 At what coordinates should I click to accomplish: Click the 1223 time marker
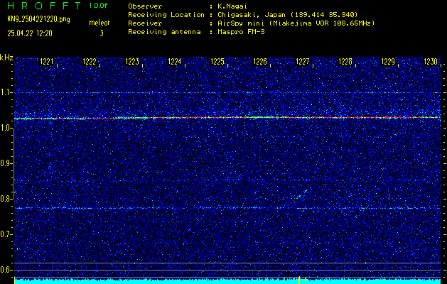[132, 62]
